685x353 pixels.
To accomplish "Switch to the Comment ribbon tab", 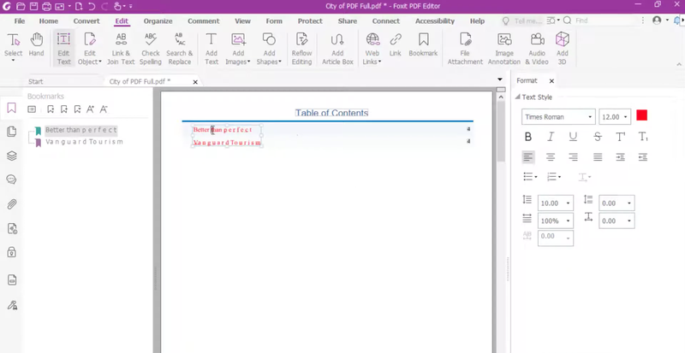I will [x=204, y=21].
